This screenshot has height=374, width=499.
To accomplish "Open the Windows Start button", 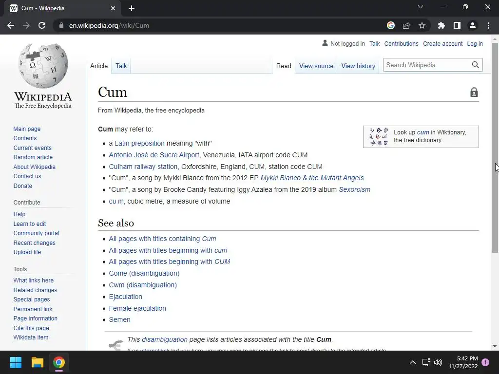I will [x=16, y=362].
